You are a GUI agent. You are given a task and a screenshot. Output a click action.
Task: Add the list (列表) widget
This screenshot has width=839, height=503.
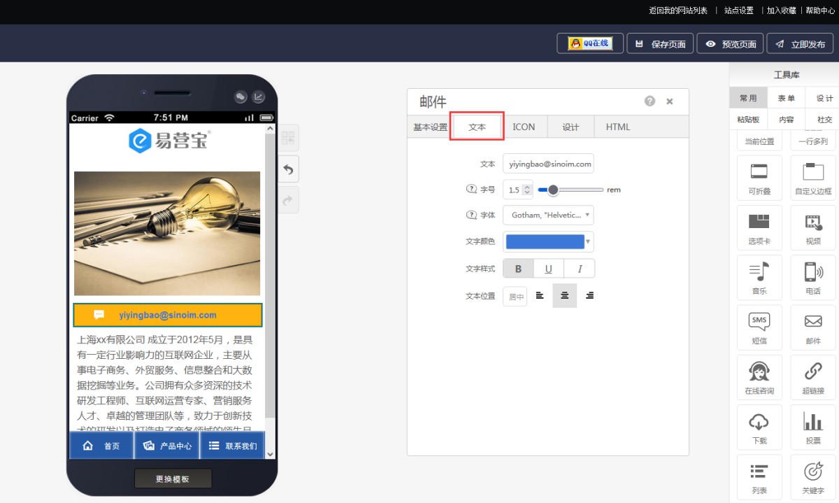pyautogui.click(x=759, y=478)
